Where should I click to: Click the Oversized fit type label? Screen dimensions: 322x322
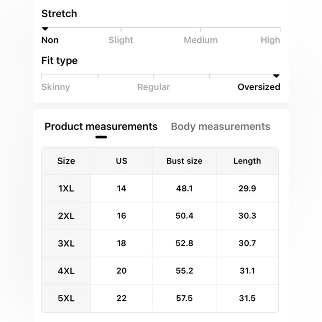(259, 87)
